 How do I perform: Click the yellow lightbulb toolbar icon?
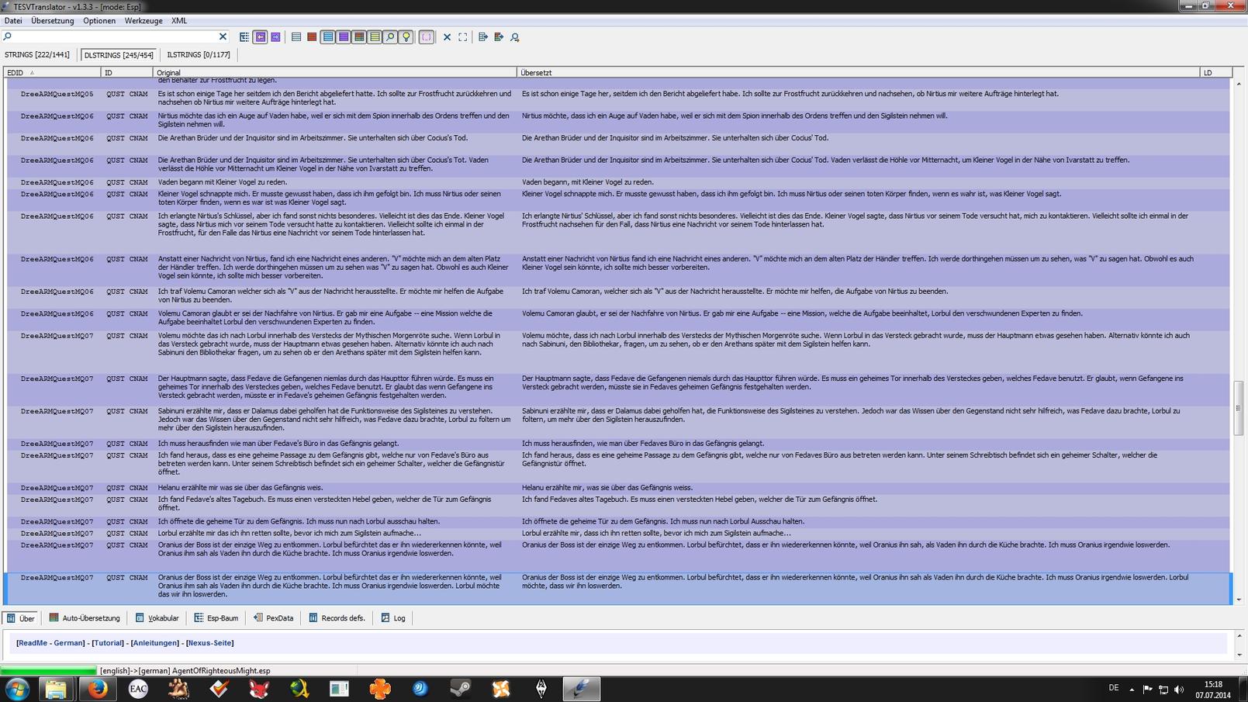[x=406, y=37]
